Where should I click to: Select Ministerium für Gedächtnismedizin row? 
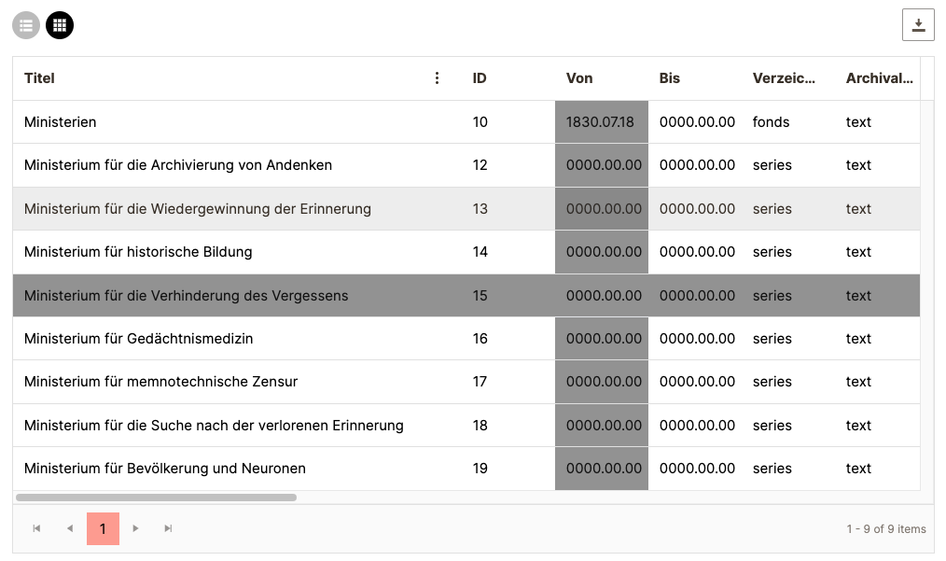138,339
